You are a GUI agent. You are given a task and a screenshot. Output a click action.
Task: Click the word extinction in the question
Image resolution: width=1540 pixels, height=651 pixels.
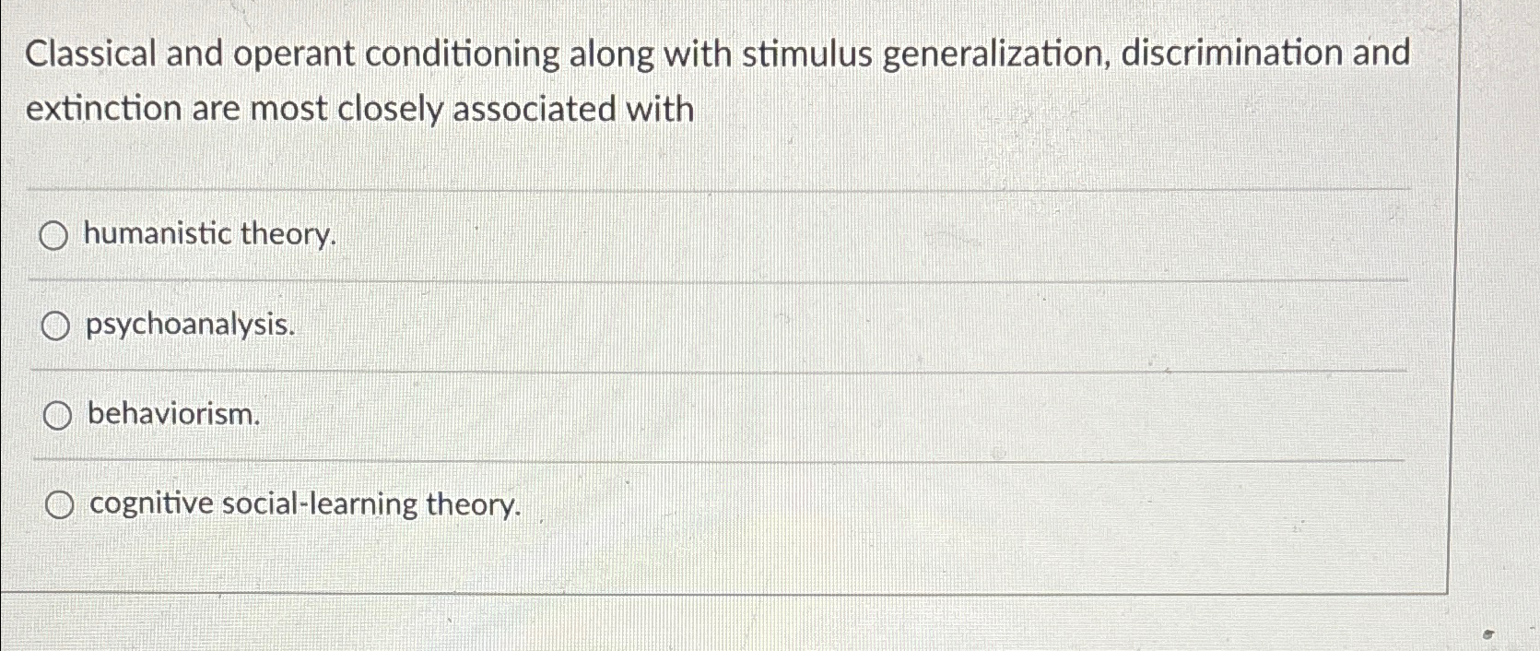point(103,109)
